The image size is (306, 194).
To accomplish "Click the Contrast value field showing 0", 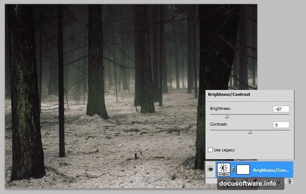I will pos(281,125).
